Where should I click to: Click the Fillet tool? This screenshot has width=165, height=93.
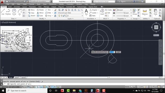pyautogui.click(x=48, y=13)
